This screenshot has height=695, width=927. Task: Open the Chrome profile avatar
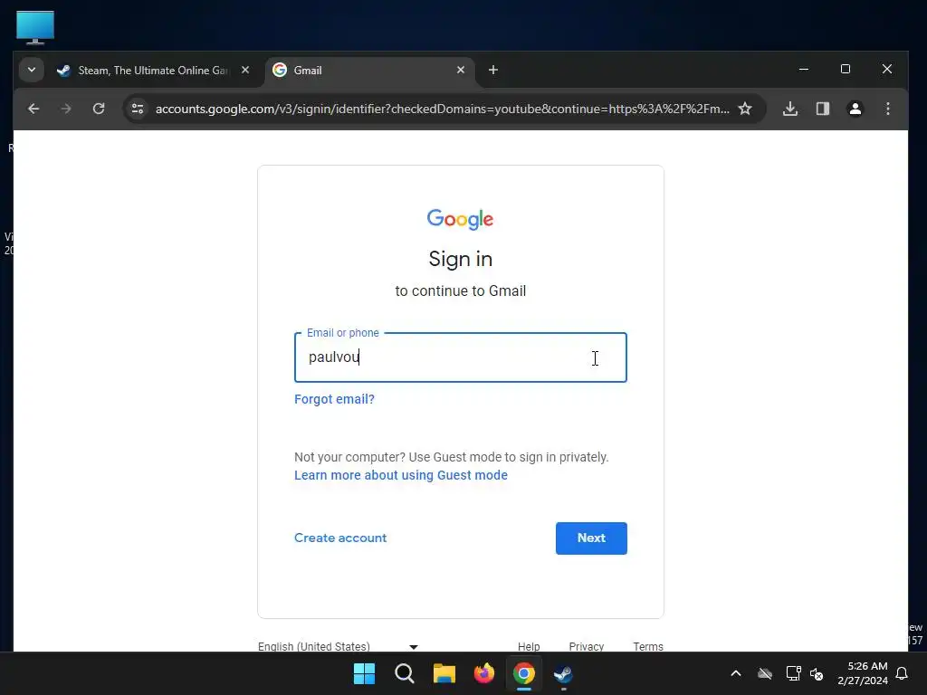point(855,109)
